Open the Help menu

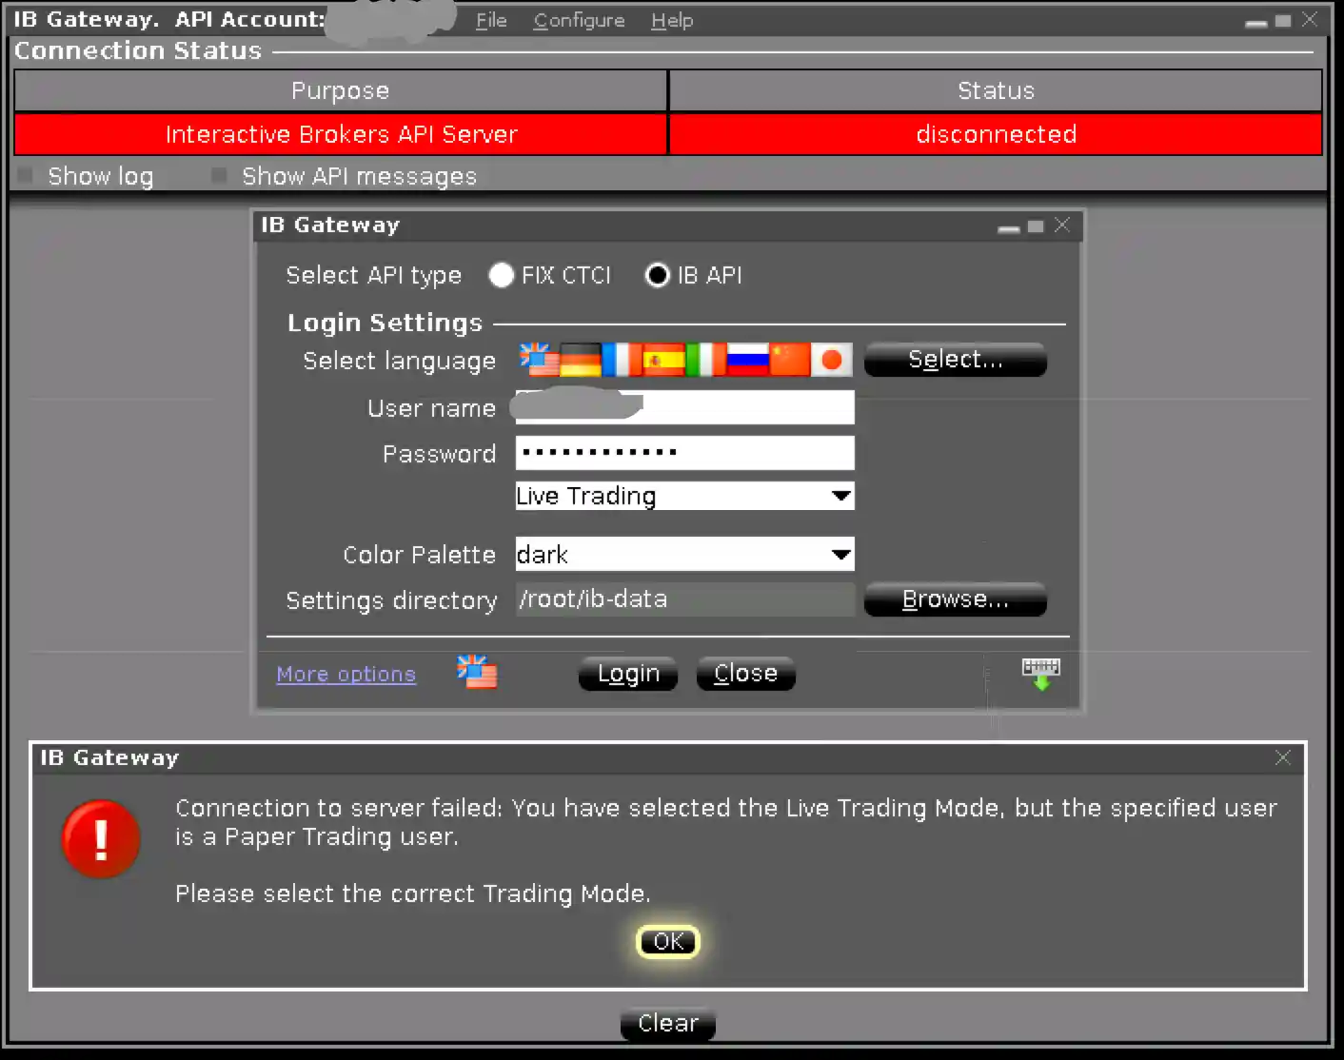[672, 20]
